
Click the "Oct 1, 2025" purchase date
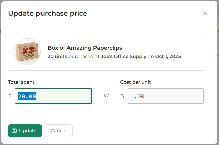click(168, 56)
